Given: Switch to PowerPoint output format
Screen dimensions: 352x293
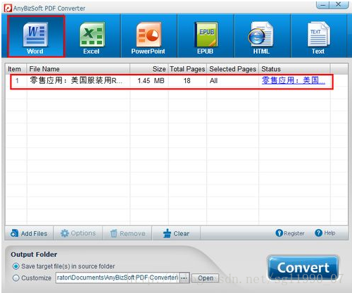Looking at the screenshot, I should point(149,37).
